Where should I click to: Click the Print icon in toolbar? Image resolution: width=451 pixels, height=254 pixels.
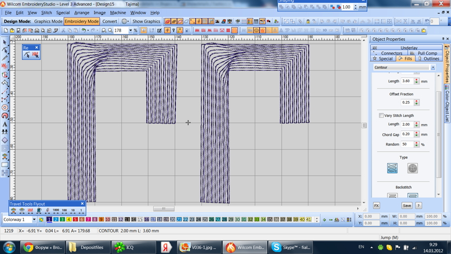(37, 30)
